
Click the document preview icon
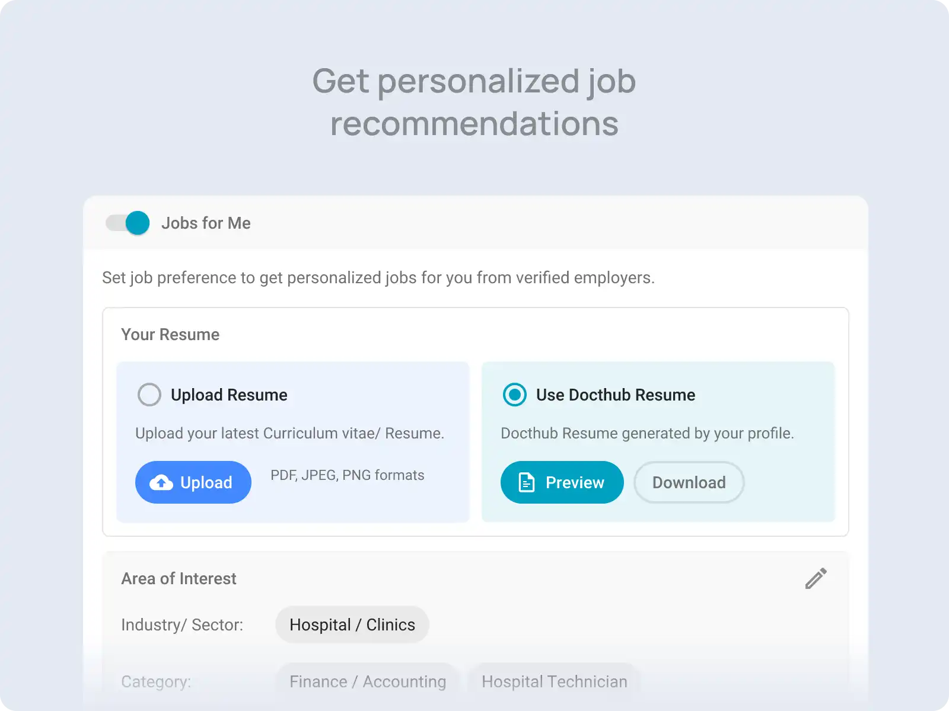click(x=527, y=482)
